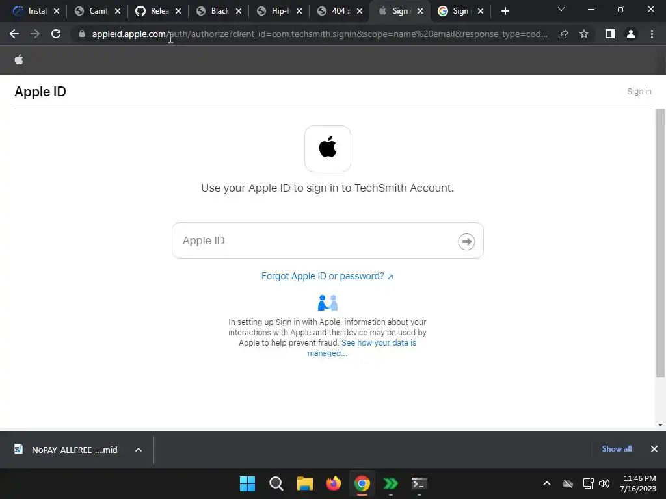The width and height of the screenshot is (666, 499).
Task: Open the terminal app on the taskbar
Action: pyautogui.click(x=420, y=483)
